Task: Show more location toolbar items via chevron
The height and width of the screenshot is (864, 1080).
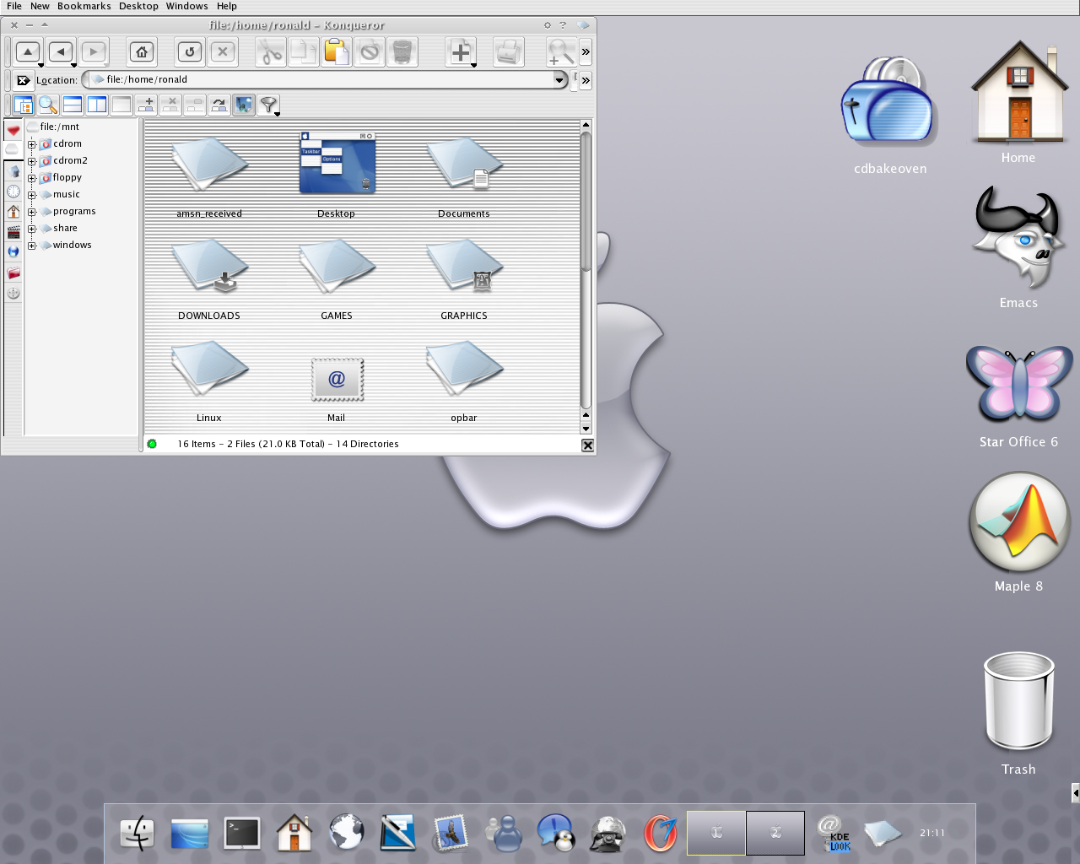Action: 586,80
